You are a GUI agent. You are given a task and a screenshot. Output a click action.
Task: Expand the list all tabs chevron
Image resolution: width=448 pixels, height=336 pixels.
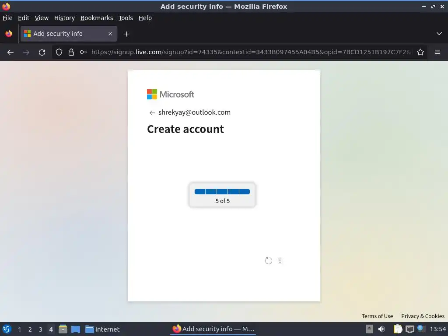(439, 34)
